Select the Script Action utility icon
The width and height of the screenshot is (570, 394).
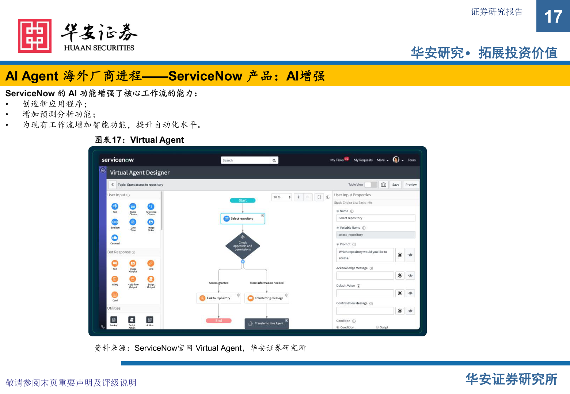[132, 320]
